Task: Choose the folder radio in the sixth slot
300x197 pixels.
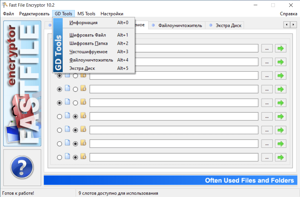Action: point(75,117)
